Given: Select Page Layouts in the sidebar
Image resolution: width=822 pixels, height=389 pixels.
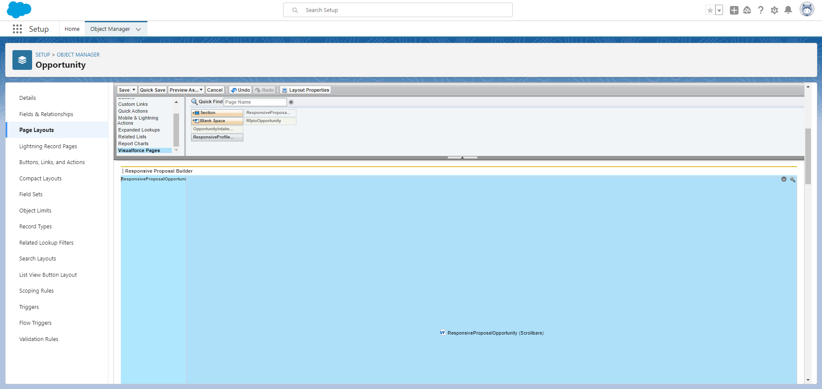Looking at the screenshot, I should tap(57, 130).
